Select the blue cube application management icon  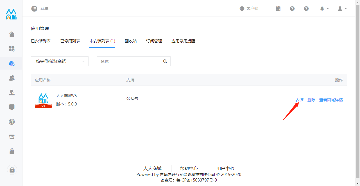coord(12,63)
